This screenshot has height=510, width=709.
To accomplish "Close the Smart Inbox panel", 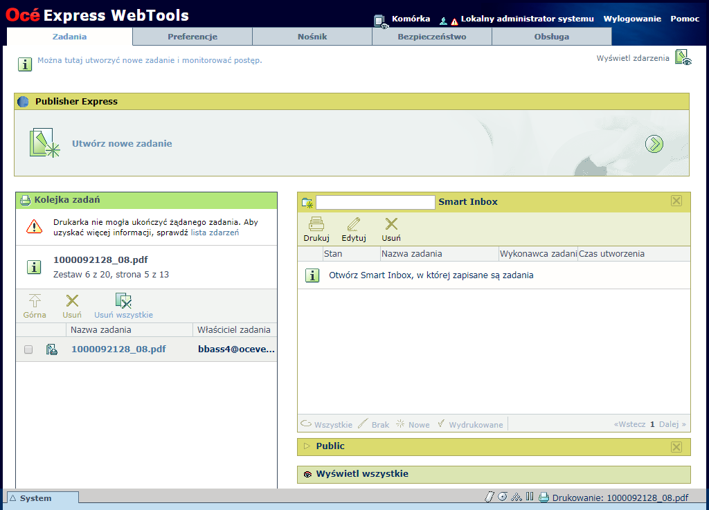I will (676, 201).
